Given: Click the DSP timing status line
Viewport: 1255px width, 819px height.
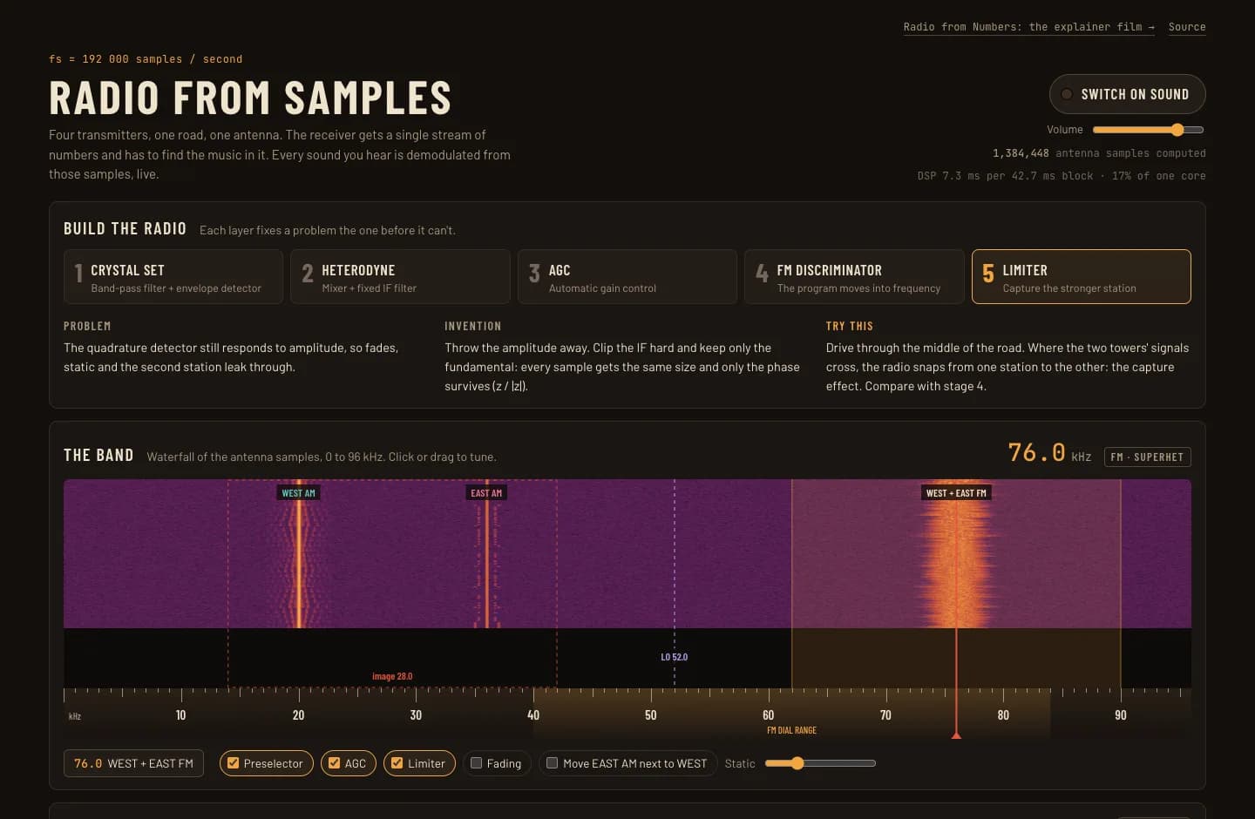Looking at the screenshot, I should point(1062,176).
